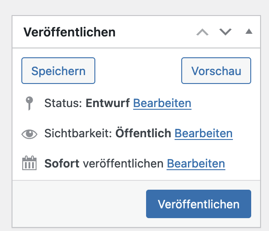
Task: Collapse the Veröffentlichen panel with the triangle
Action: [x=249, y=32]
